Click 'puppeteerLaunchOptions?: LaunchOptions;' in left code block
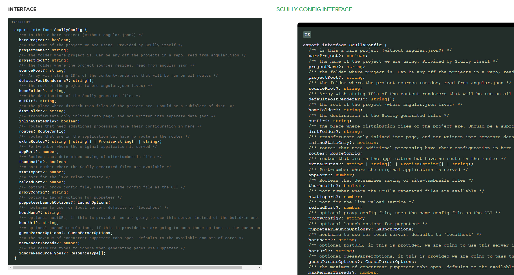The width and height of the screenshot is (514, 275). pos(65,203)
